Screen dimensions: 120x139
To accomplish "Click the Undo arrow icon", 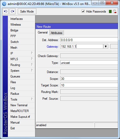I will (x=6, y=11).
